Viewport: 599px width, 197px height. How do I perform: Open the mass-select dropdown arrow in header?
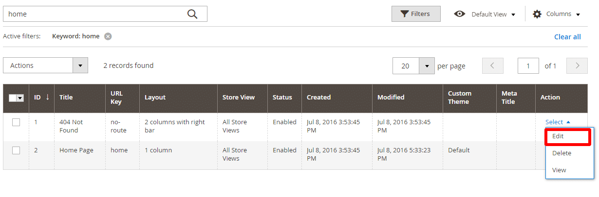click(20, 98)
